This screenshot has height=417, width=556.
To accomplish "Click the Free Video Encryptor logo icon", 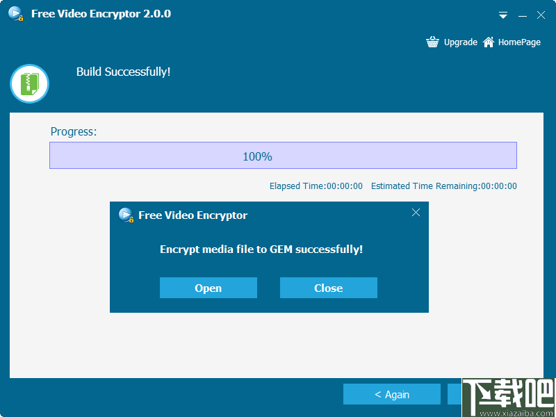I will (15, 13).
